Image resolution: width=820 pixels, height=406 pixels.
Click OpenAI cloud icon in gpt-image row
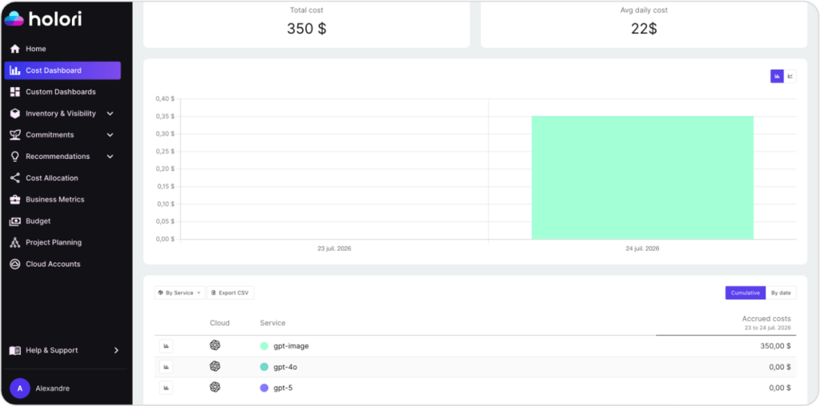click(x=215, y=345)
